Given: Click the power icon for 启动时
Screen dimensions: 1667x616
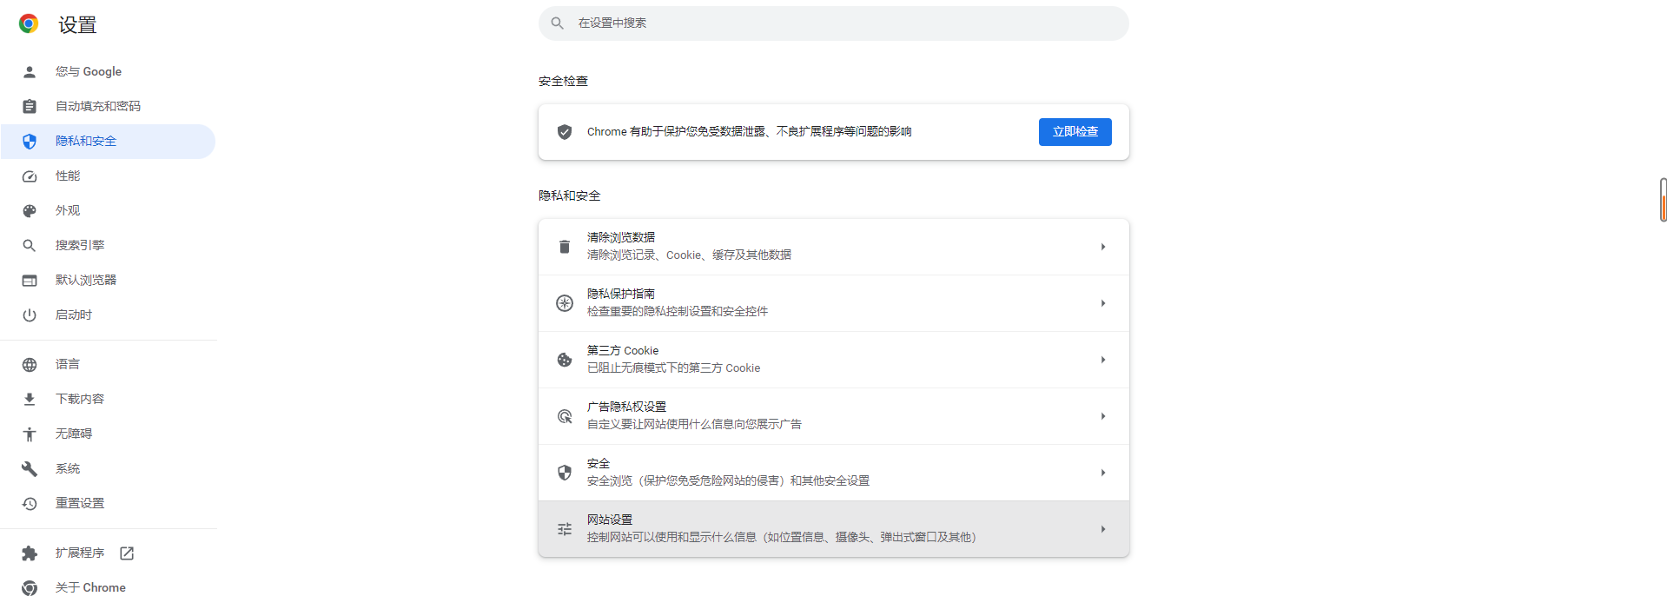Looking at the screenshot, I should point(30,315).
